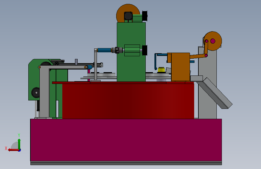
Task: Select the yellow cap part on turntable
Action: pos(161,69)
